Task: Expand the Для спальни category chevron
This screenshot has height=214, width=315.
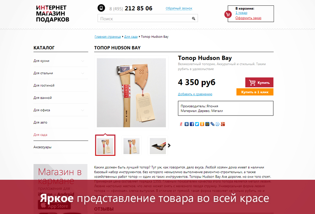Action: pos(82,73)
